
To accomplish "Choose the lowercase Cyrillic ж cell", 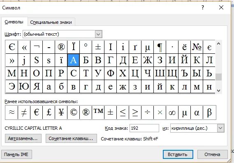I will click(123, 86).
